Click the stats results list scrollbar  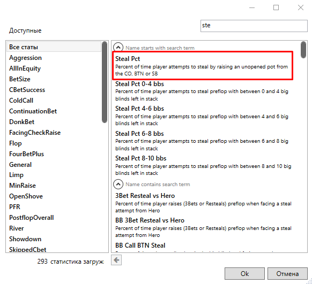pyautogui.click(x=303, y=50)
